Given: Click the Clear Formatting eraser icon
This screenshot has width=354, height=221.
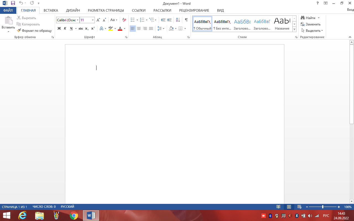Looking at the screenshot, I should pyautogui.click(x=124, y=20).
